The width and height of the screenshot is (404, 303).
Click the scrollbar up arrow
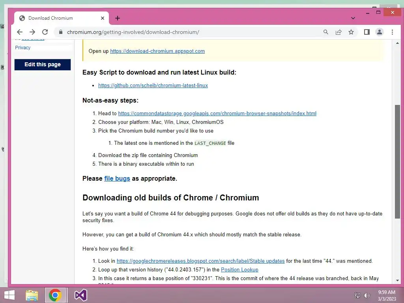coord(397,43)
